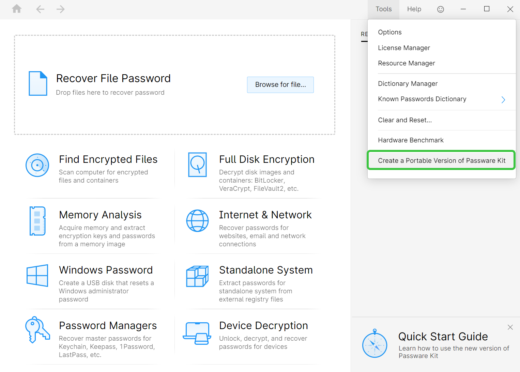Open Memory Analysis title
This screenshot has height=372, width=520.
point(100,215)
